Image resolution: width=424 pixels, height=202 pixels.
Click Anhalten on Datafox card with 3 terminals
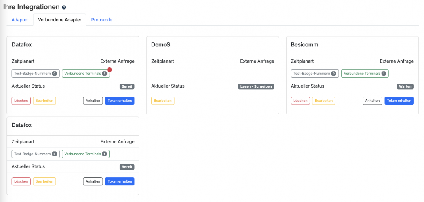(x=93, y=101)
